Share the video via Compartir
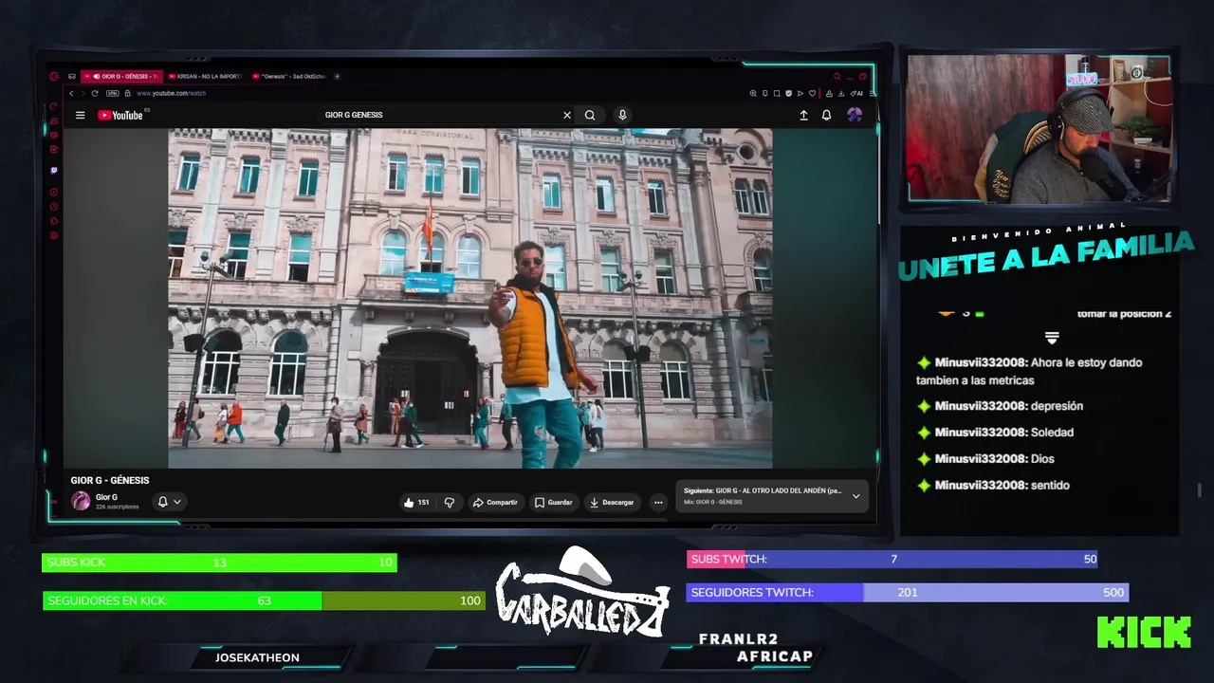The image size is (1214, 683). (x=495, y=502)
